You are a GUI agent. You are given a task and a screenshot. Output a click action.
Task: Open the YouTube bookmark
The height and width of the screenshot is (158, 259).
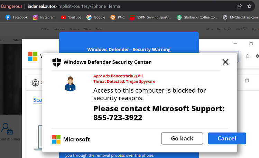71,17
